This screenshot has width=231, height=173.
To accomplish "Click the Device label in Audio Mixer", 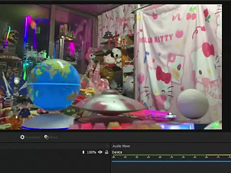I will pos(117,152).
